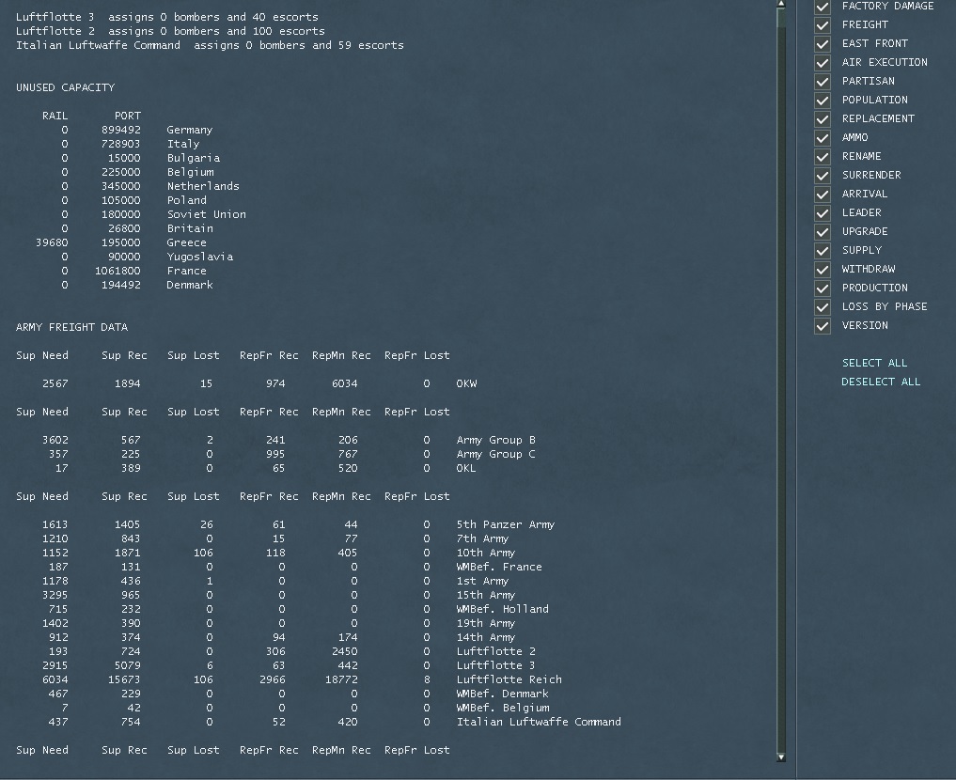Image resolution: width=956 pixels, height=780 pixels.
Task: Select Italian Luftwaffe Command freight row label
Action: [539, 722]
